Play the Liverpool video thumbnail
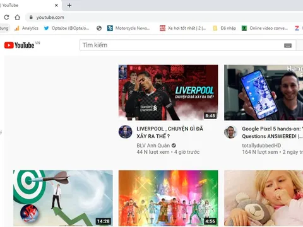 click(168, 93)
